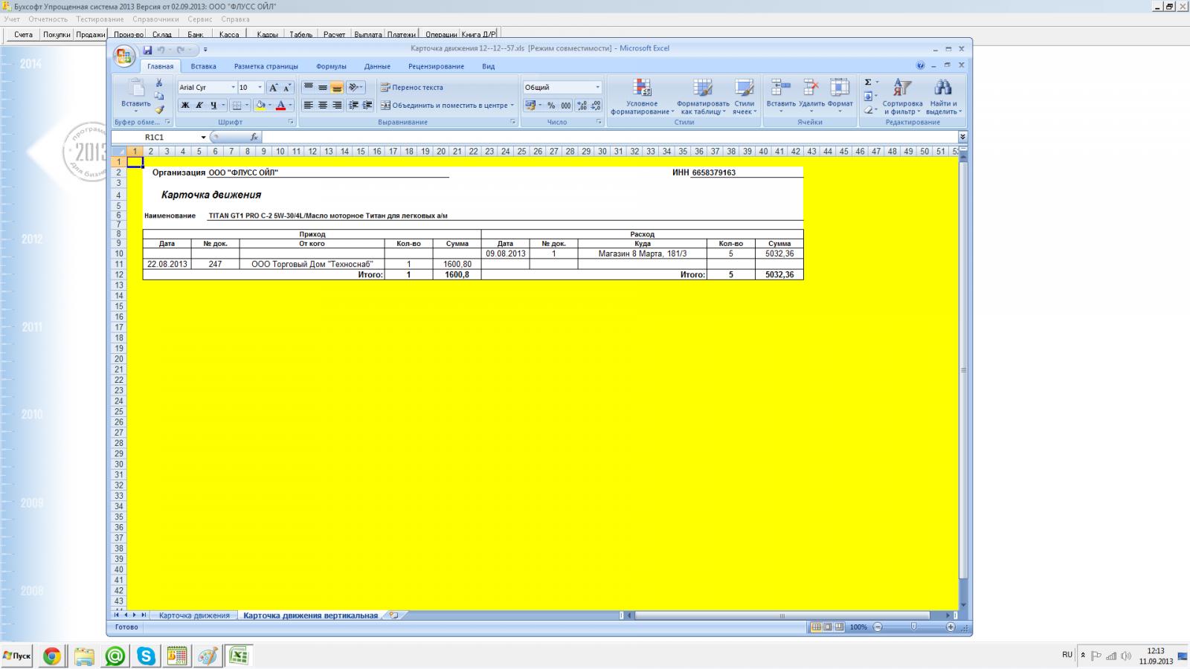Toggle italic (К) formatting

(199, 106)
